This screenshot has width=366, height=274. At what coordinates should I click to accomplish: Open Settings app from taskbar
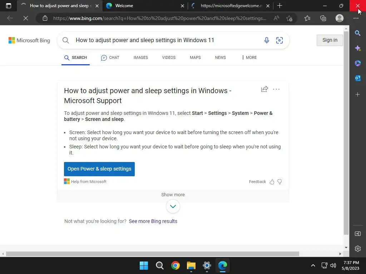point(207,265)
